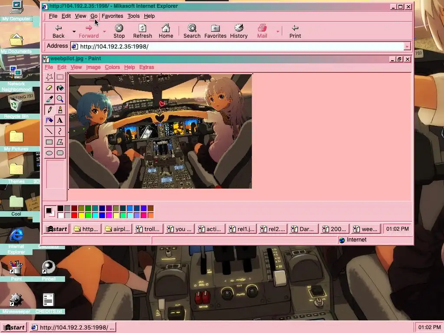Switch to the 'wee...' taskbar button

click(x=366, y=229)
